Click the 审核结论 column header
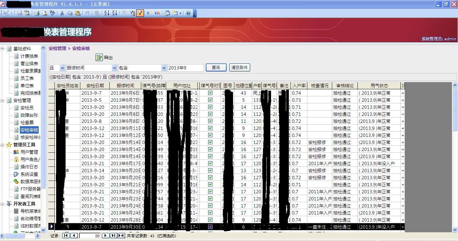Image resolution: width=458 pixels, height=241 pixels. [x=345, y=86]
